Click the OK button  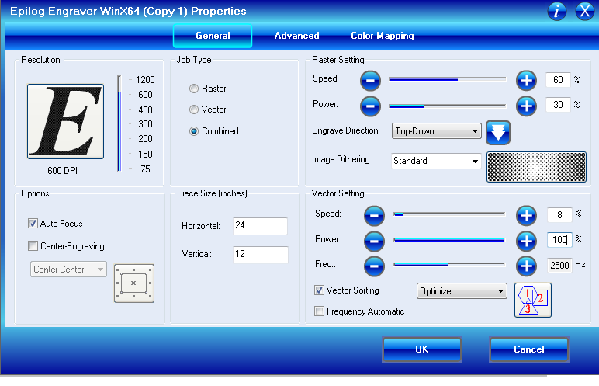(422, 349)
